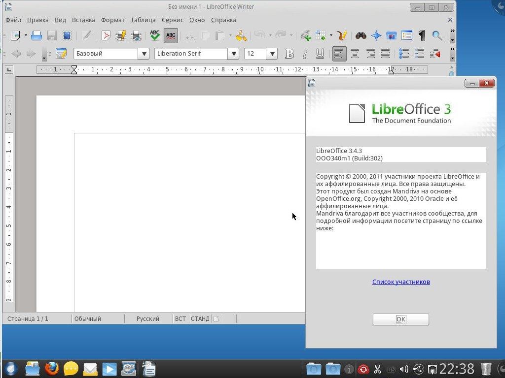
Task: Create a new document with the New icon
Action: coord(15,35)
